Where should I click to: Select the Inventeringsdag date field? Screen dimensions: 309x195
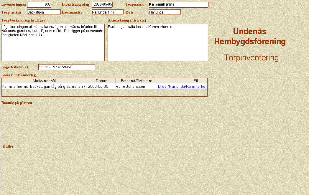click(102, 5)
